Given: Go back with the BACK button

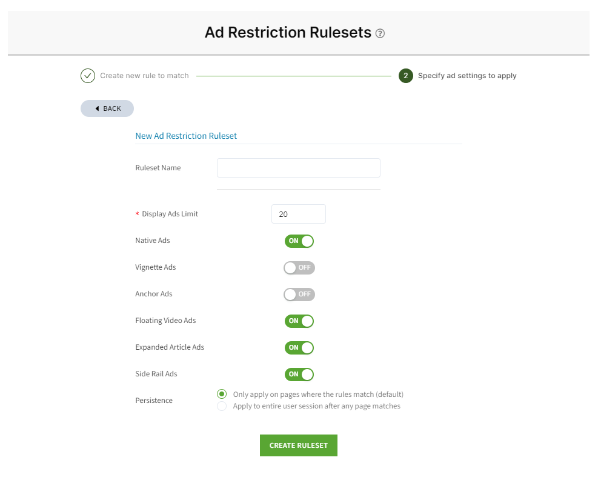Looking at the screenshot, I should click(107, 108).
